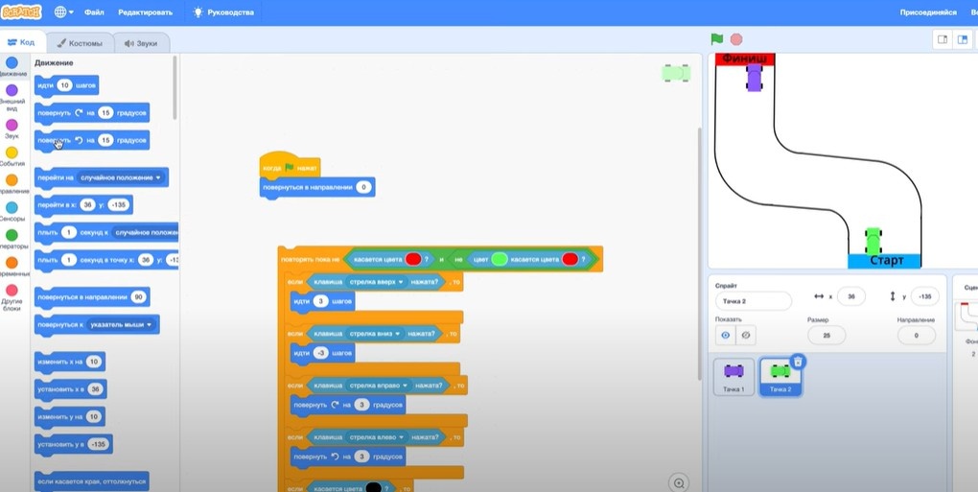Click the Scratch logo
This screenshot has height=492, width=978.
tap(21, 12)
